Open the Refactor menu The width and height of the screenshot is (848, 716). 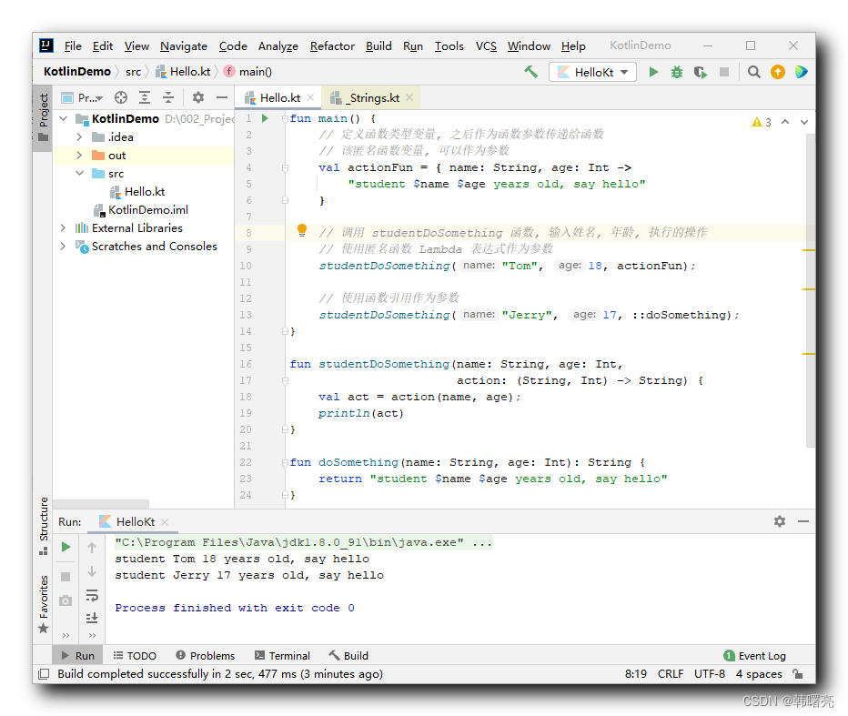(332, 46)
